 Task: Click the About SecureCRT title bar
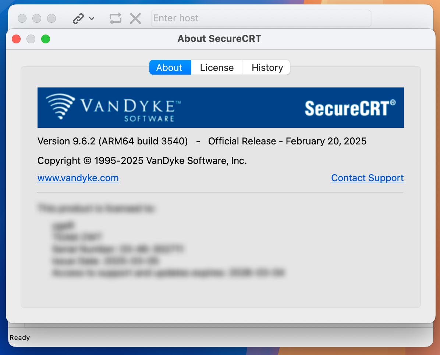[x=220, y=39]
